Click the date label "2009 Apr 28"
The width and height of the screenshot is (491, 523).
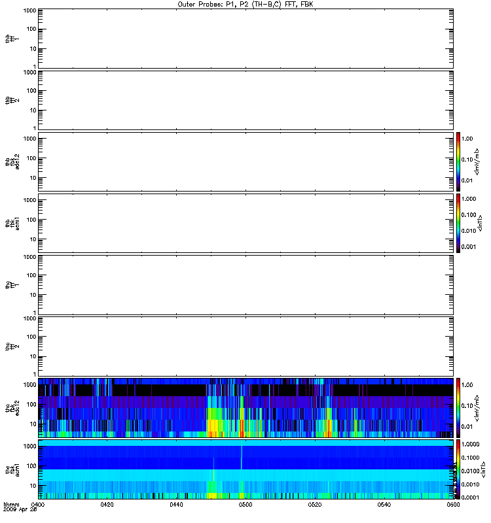(x=20, y=510)
